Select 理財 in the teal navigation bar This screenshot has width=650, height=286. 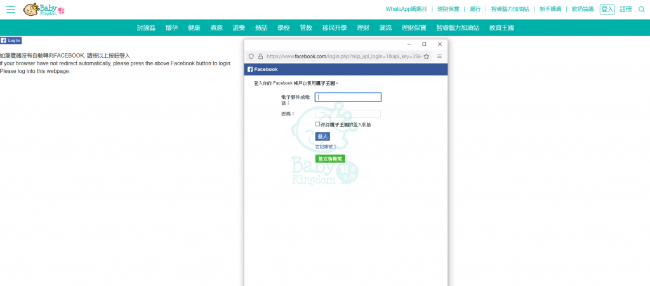point(363,28)
